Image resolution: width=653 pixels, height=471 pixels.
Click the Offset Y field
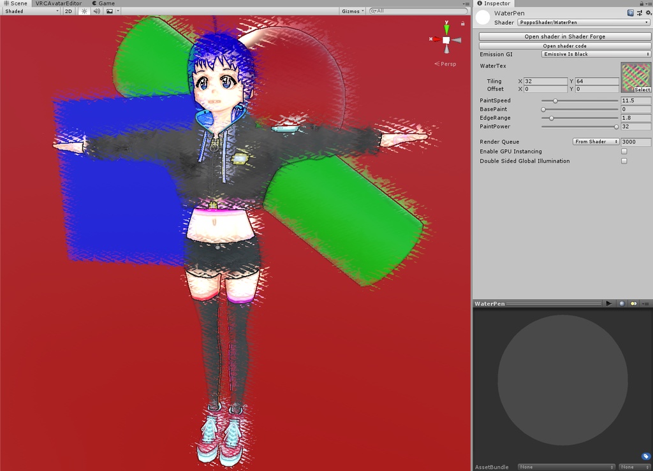tap(596, 89)
